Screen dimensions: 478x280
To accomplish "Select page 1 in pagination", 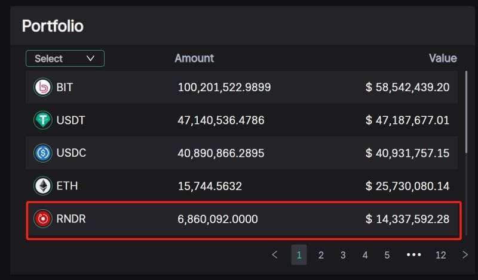I will tap(299, 255).
